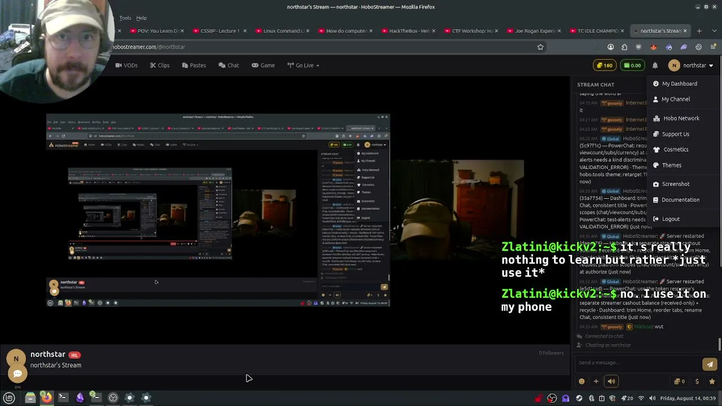Switch to the Joe Rogan Experience tab
Screen dimensions: 722x406
pyautogui.click(x=535, y=31)
